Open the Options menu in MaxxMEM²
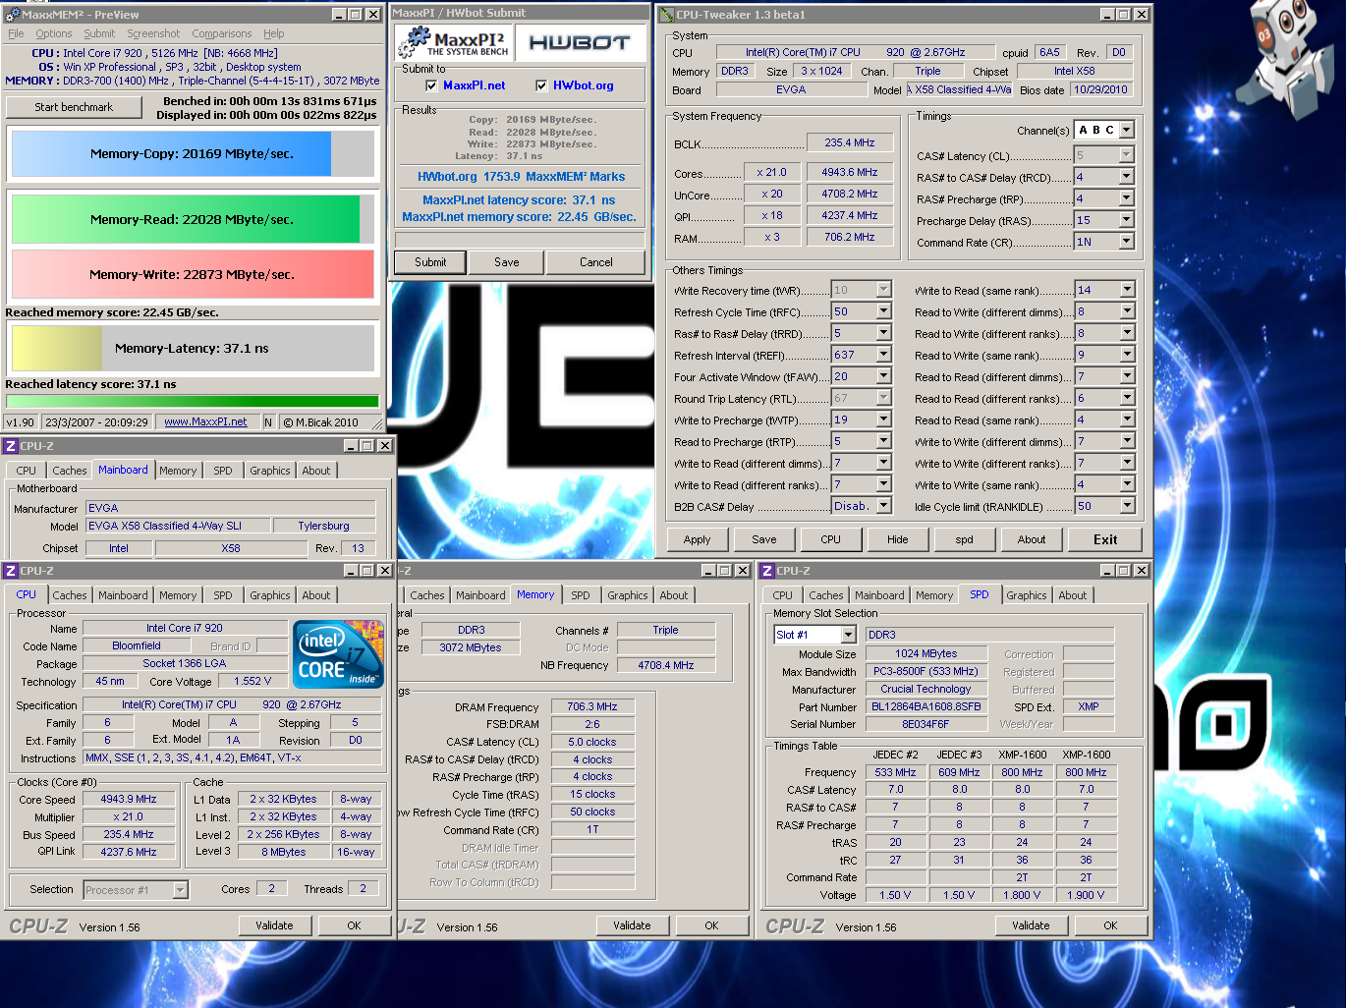Viewport: 1346px width, 1008px height. 53,33
